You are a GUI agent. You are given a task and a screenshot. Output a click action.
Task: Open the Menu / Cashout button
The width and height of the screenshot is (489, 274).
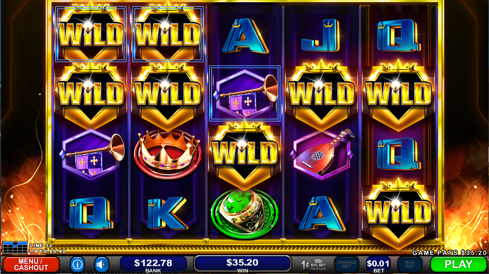[31, 264]
